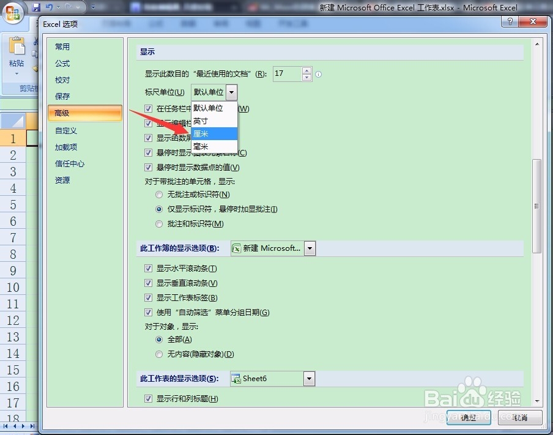Toggle 显示编辑栏 checkbox
553x435 pixels.
coord(149,123)
